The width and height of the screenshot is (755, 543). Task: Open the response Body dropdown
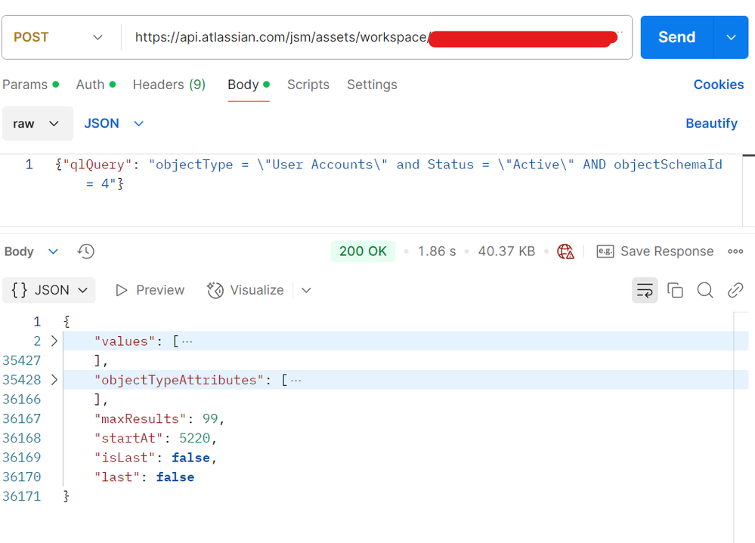tap(31, 251)
